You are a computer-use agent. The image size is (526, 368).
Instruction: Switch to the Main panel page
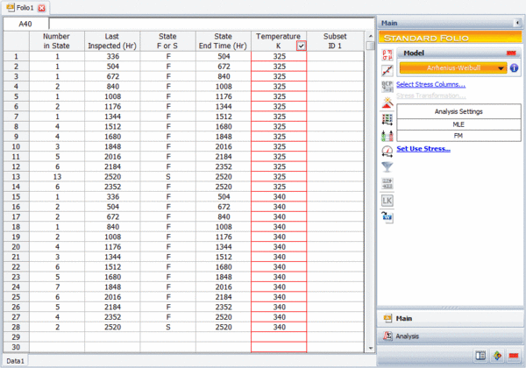tap(451, 318)
